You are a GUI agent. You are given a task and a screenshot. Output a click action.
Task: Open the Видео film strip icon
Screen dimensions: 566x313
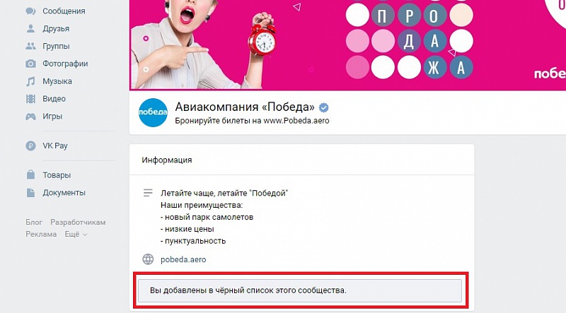30,99
